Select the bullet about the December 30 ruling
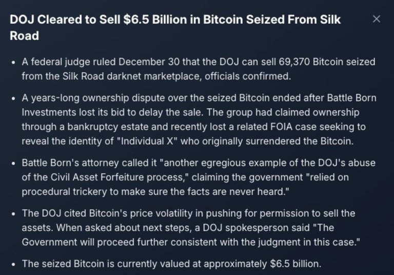394x275 pixels. click(198, 69)
